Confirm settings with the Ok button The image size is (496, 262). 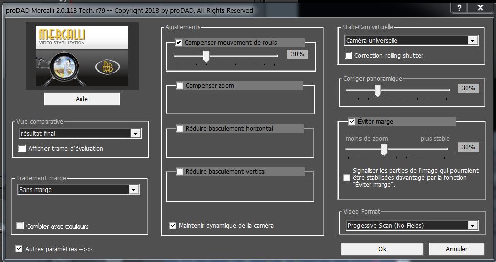click(382, 249)
